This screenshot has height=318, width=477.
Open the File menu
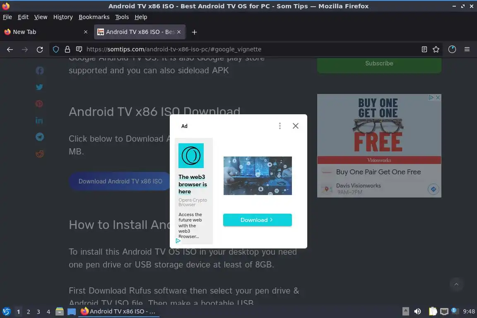point(7,17)
